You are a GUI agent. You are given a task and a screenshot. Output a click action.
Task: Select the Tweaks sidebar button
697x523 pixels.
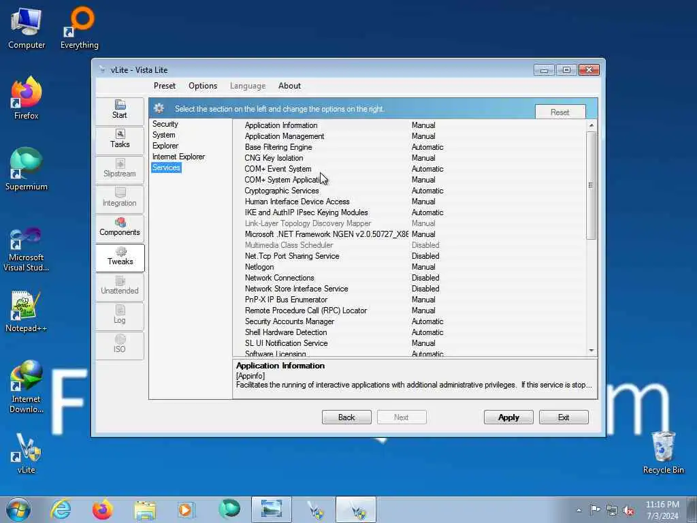pyautogui.click(x=120, y=257)
